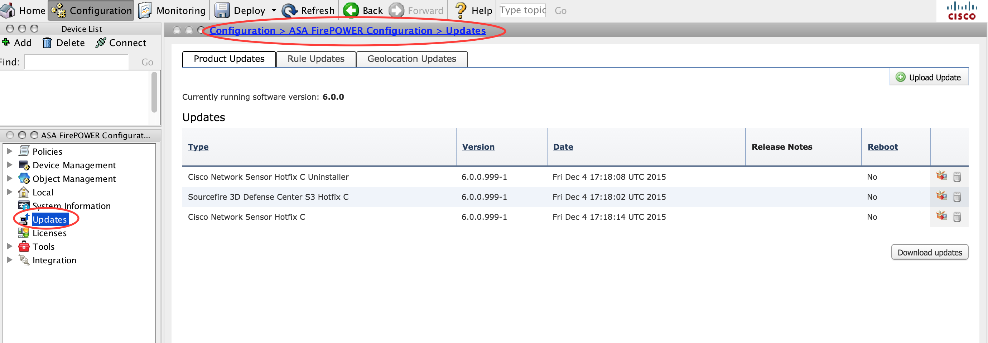Image resolution: width=988 pixels, height=343 pixels.
Task: Select the Policies icon in tree
Action: 24,151
